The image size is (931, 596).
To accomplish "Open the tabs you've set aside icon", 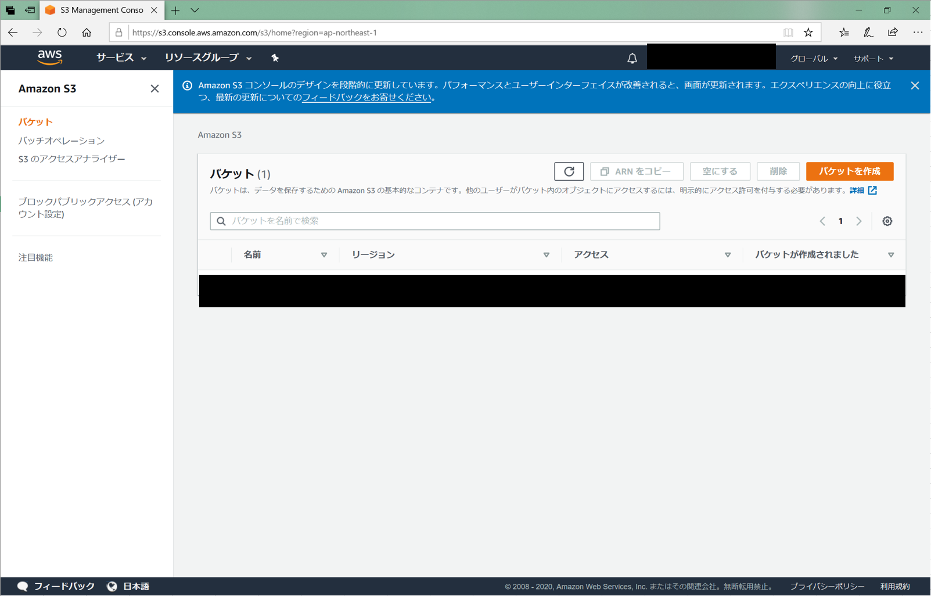I will point(10,10).
